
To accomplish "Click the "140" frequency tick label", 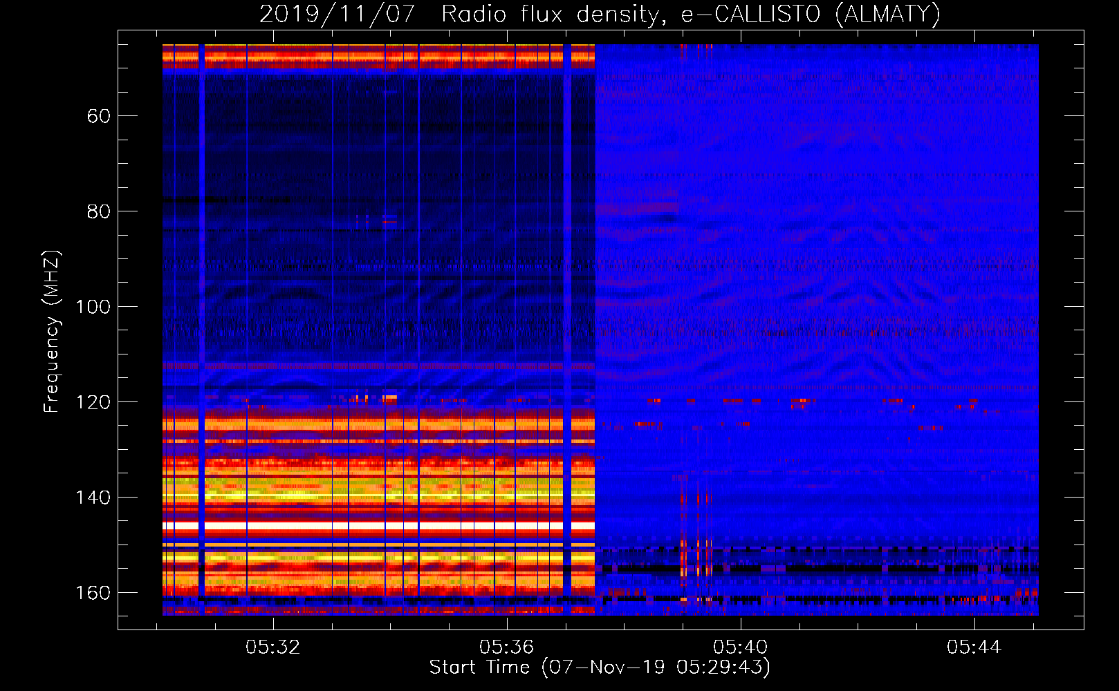I will (93, 498).
